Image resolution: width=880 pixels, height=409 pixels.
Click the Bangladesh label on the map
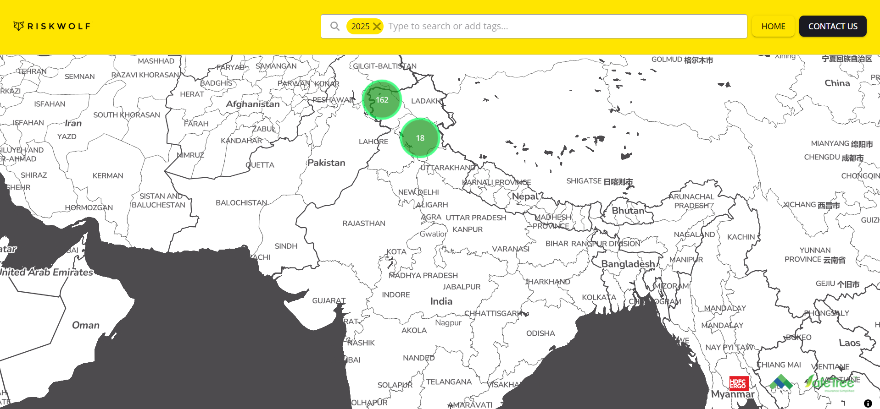tap(628, 264)
